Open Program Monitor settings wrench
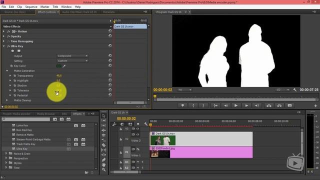 (294, 90)
